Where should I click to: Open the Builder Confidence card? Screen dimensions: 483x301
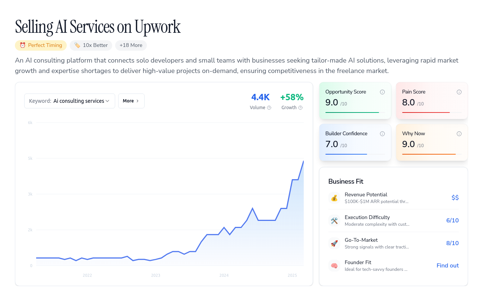click(355, 143)
